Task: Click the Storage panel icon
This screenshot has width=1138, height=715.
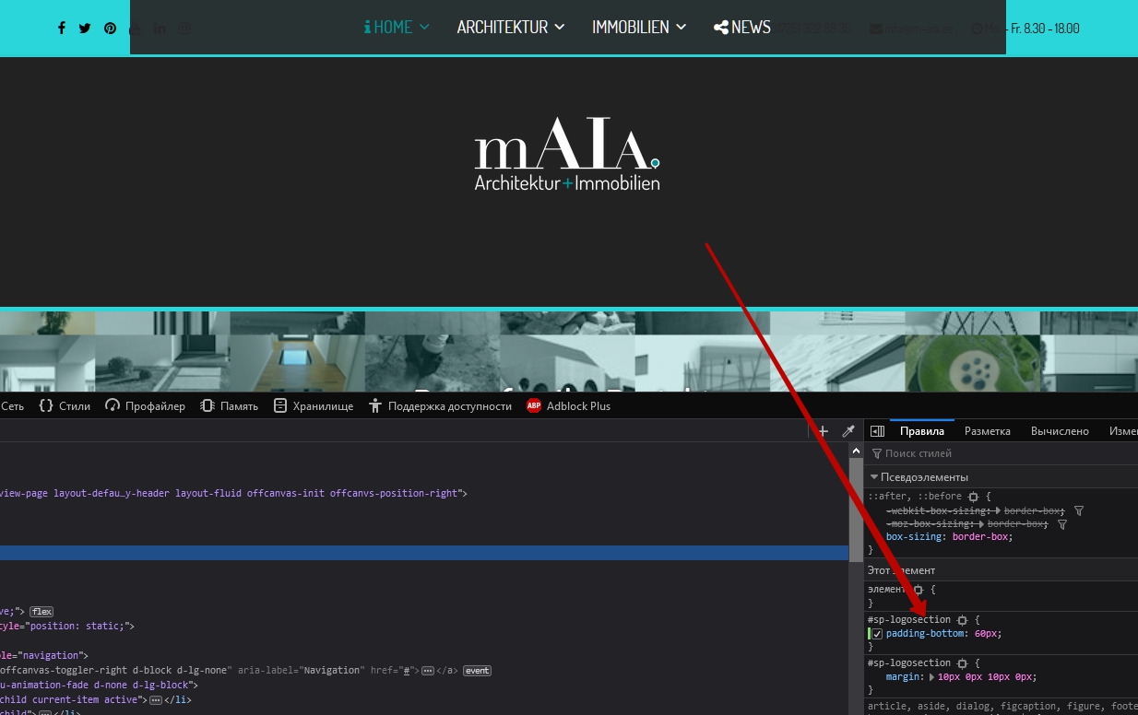Action: click(x=280, y=405)
